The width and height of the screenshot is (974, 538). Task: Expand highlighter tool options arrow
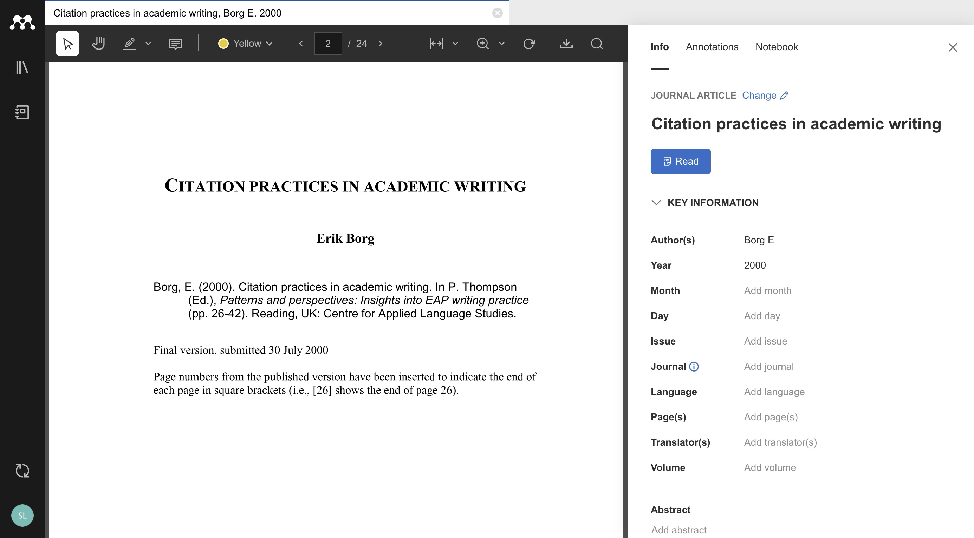click(148, 44)
